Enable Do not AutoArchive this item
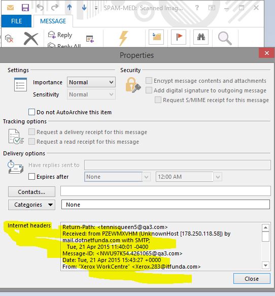The height and width of the screenshot is (296, 275). (31, 112)
